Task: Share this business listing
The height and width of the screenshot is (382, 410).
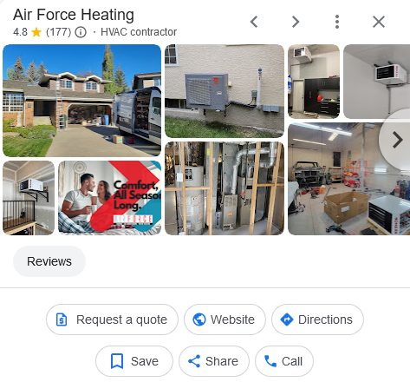Action: pyautogui.click(x=214, y=361)
